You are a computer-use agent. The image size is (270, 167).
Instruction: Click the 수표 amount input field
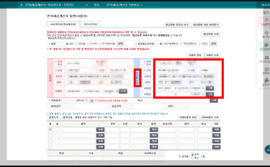(x=91, y=159)
